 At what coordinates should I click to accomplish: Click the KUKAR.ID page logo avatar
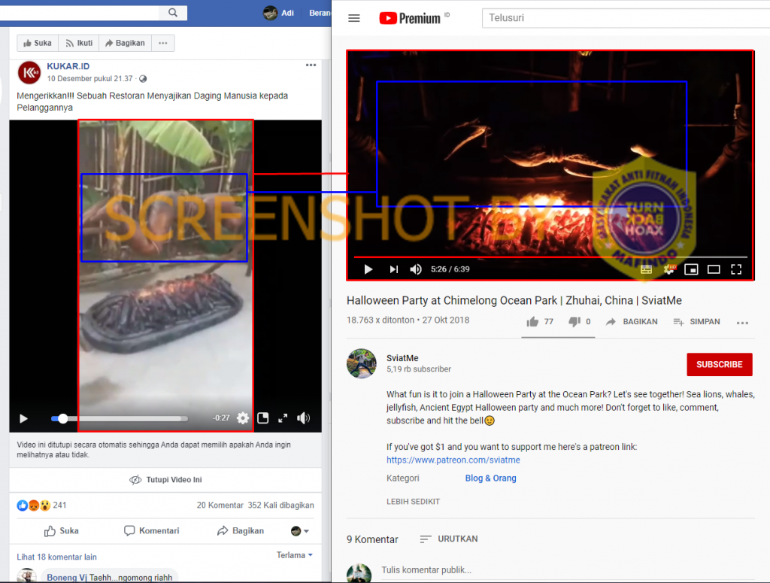point(29,73)
